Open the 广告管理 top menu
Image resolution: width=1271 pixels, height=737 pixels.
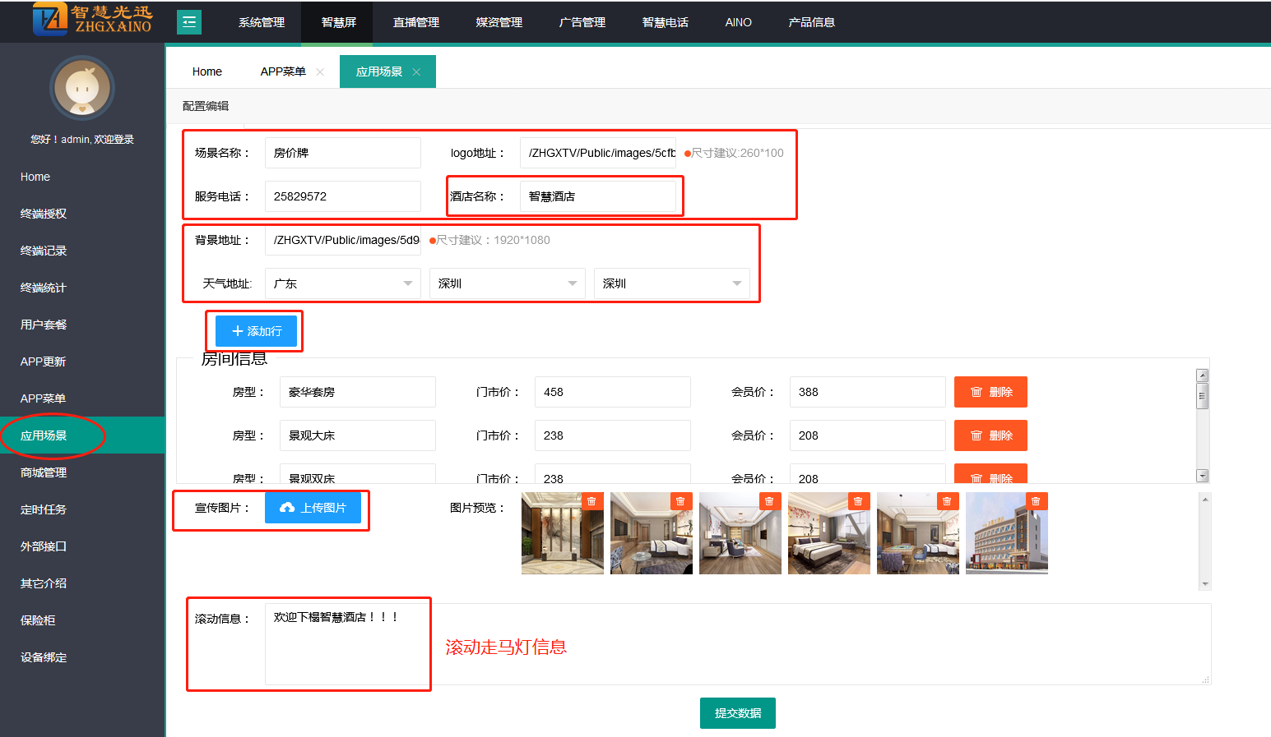coord(582,22)
